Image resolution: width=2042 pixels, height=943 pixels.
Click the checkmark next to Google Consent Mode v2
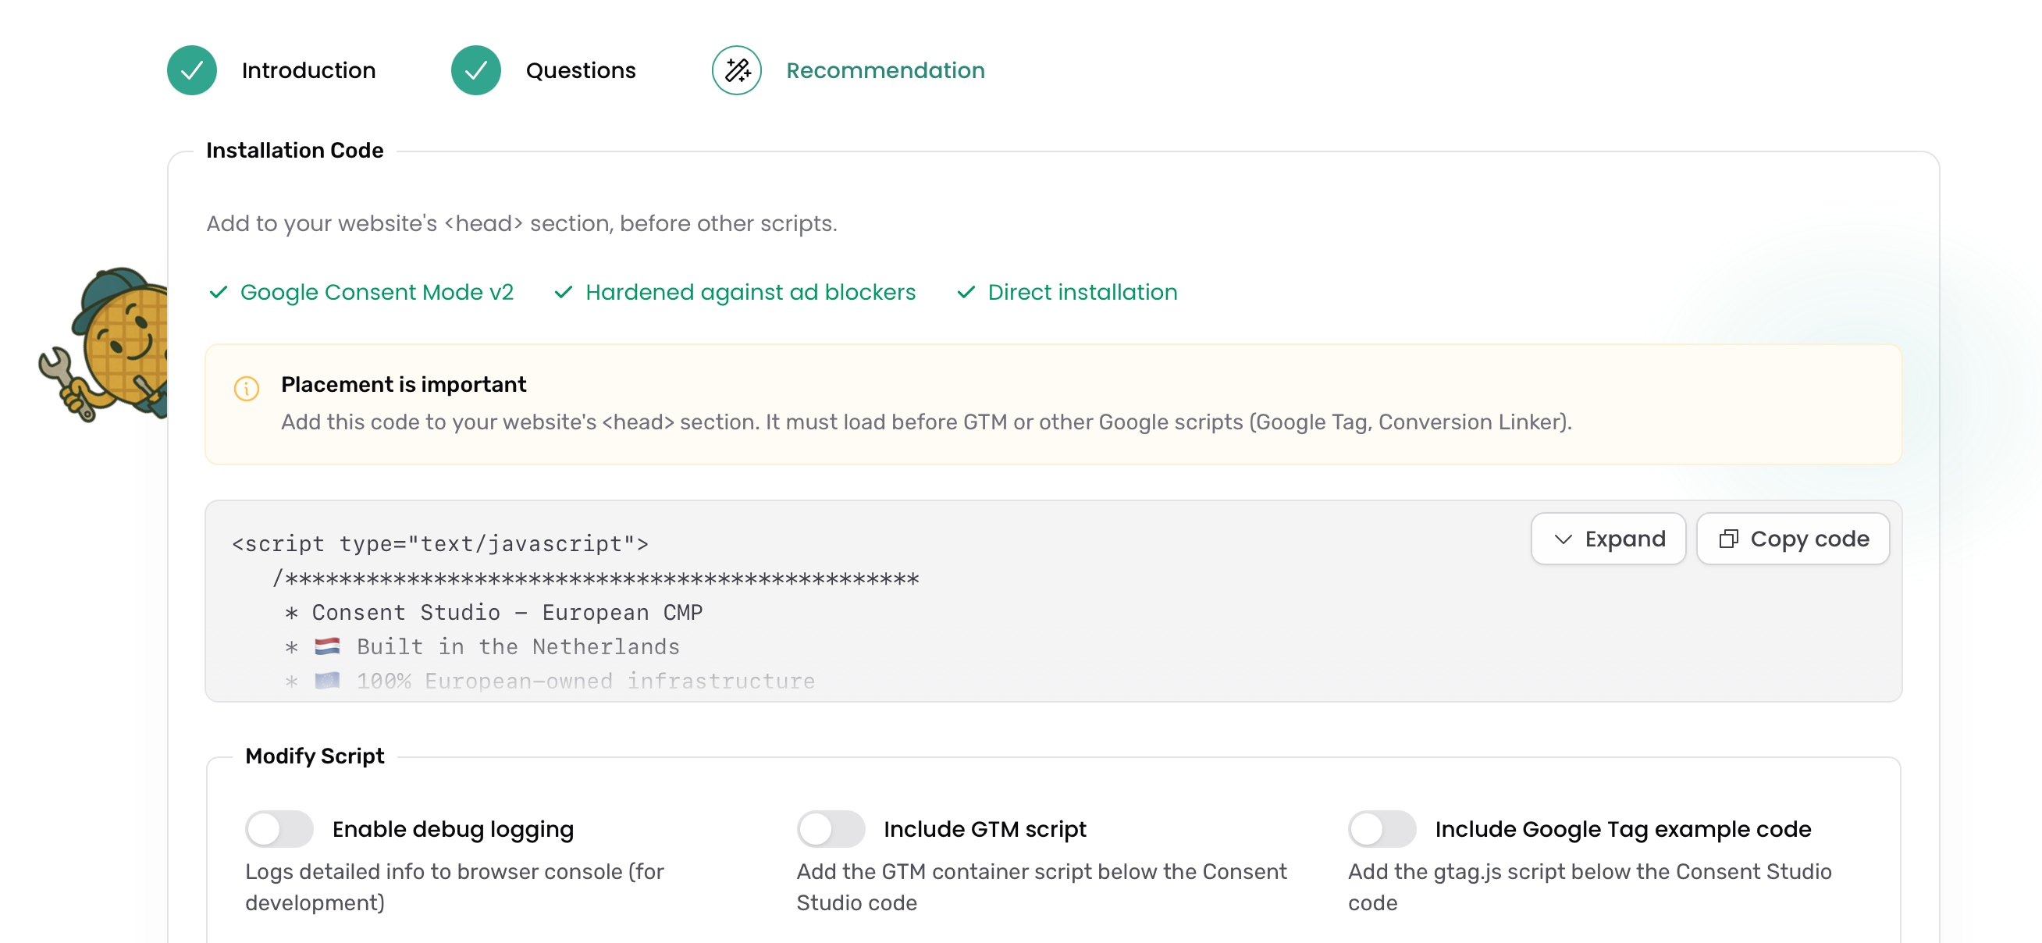click(x=218, y=293)
